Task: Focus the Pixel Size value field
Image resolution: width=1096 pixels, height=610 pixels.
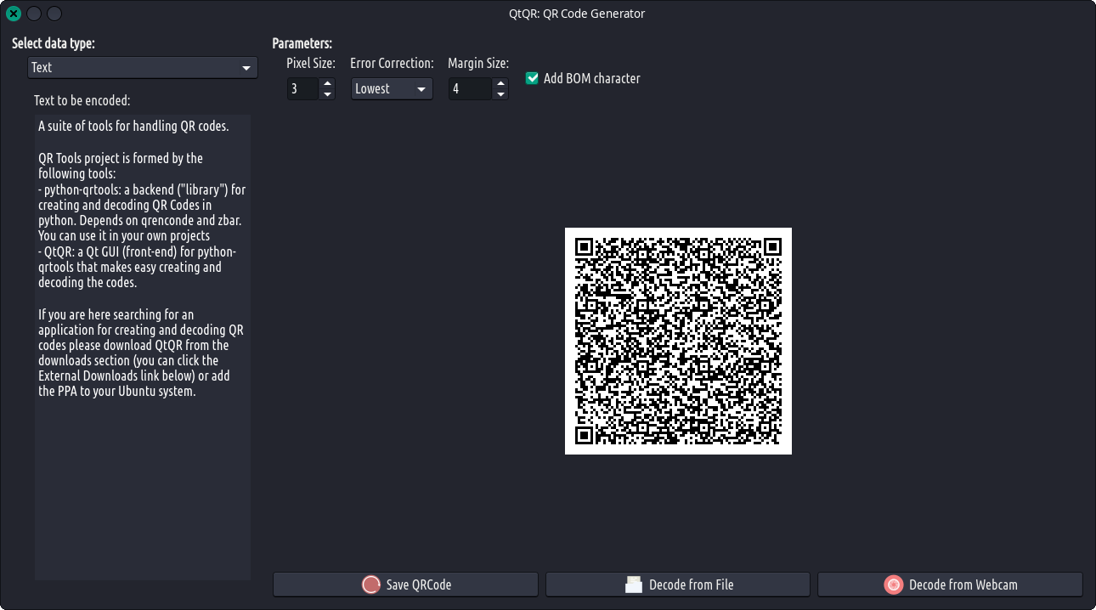Action: pos(302,88)
